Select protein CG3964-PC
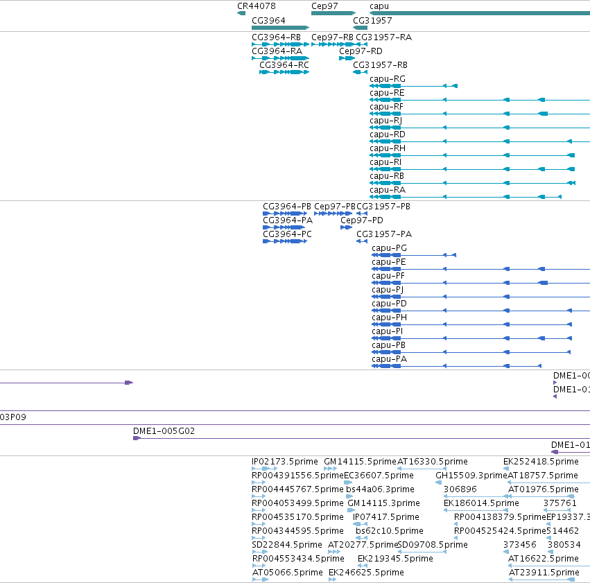 [285, 241]
